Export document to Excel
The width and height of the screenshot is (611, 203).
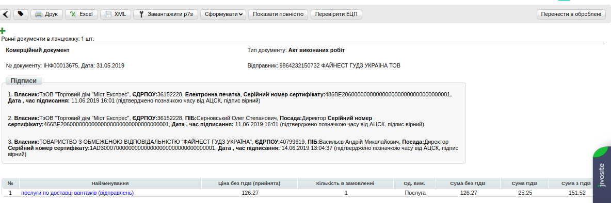coord(82,14)
